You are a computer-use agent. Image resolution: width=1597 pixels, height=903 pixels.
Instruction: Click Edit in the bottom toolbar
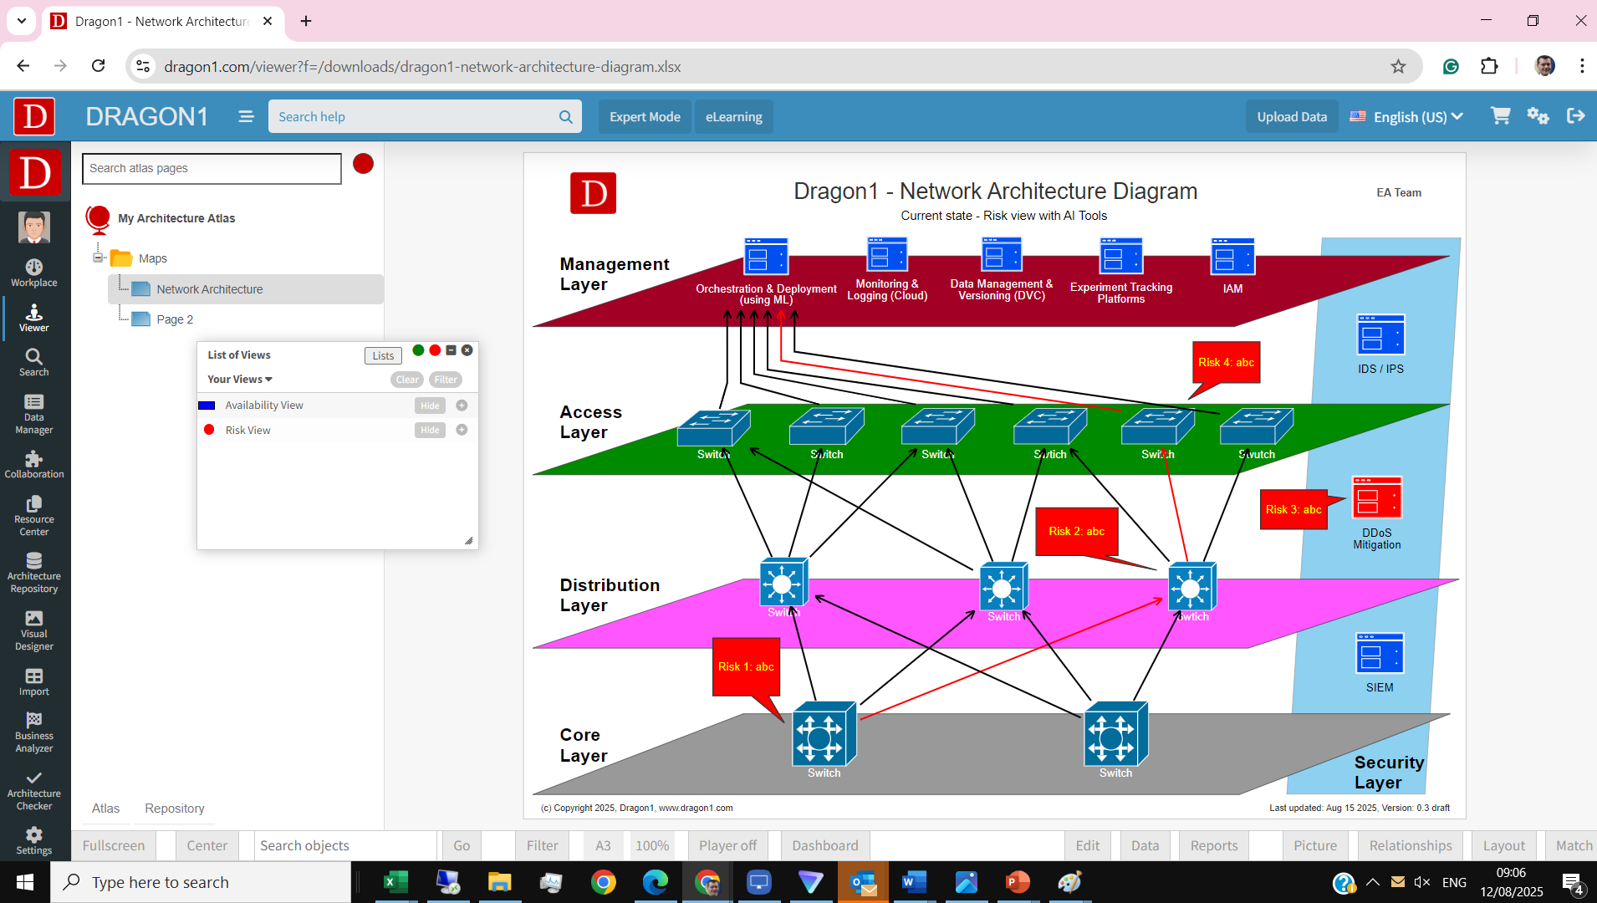point(1088,845)
